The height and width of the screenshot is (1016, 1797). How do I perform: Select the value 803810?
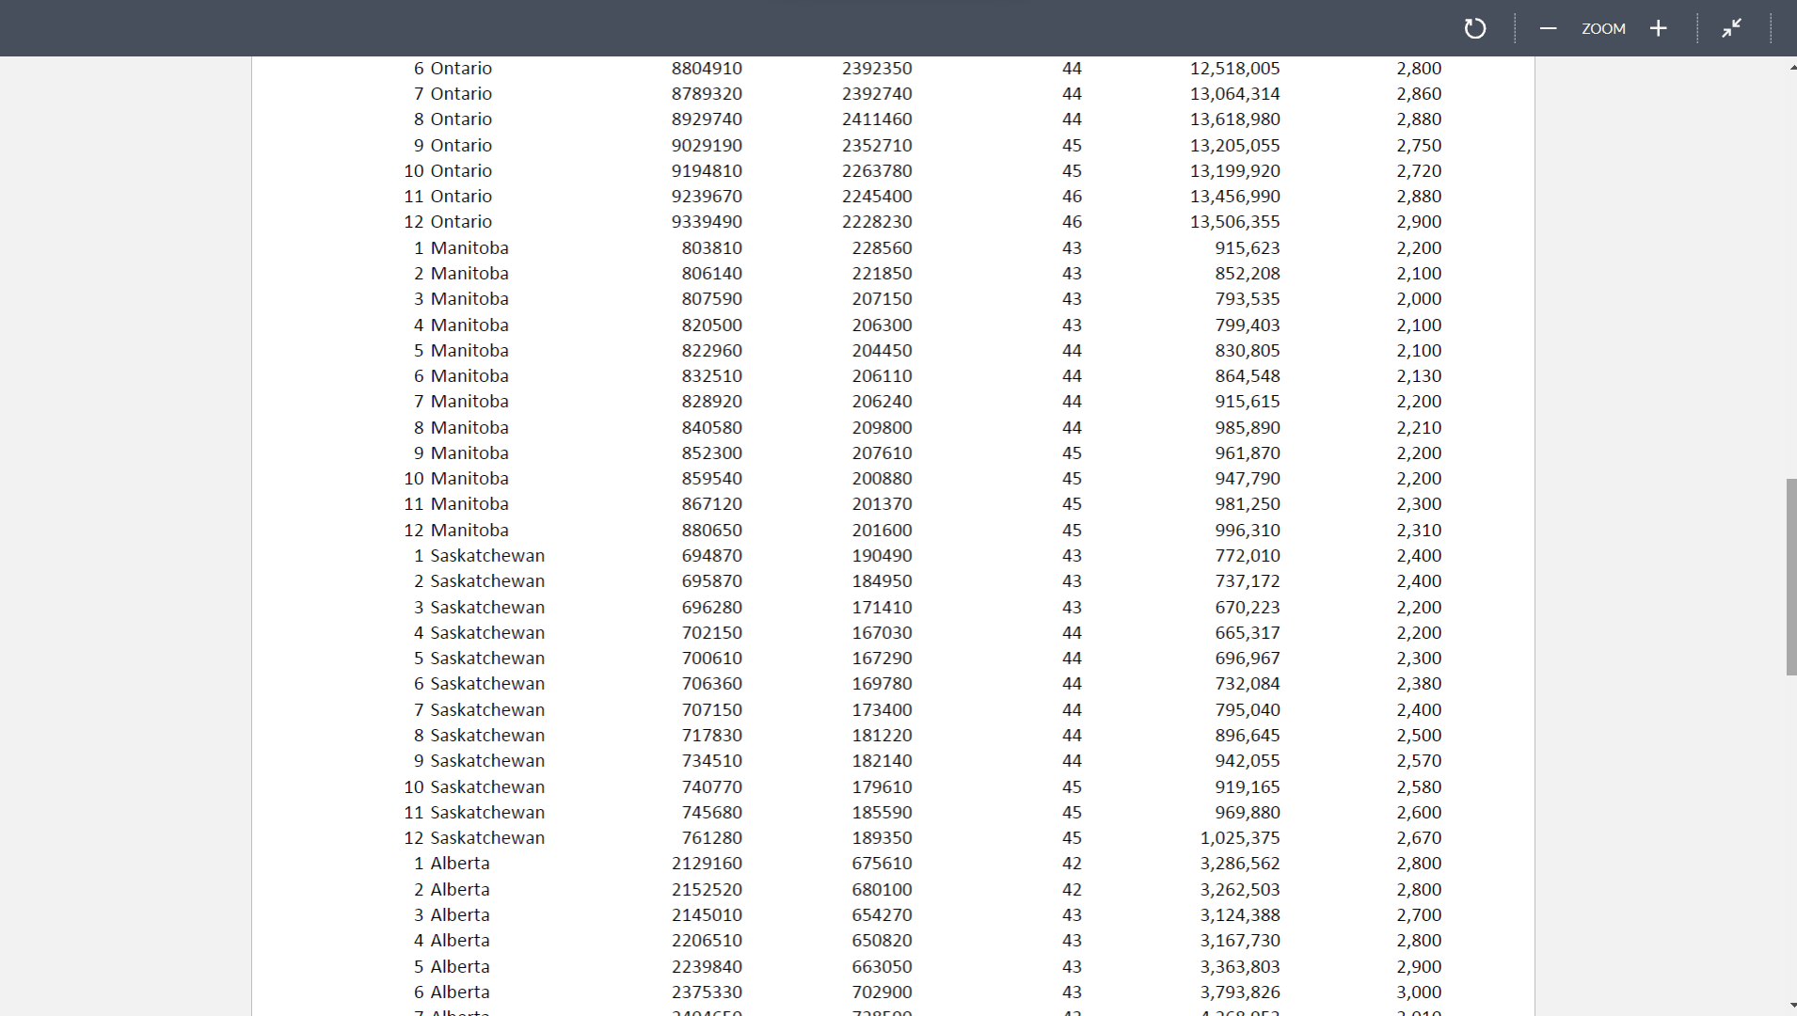tap(712, 248)
